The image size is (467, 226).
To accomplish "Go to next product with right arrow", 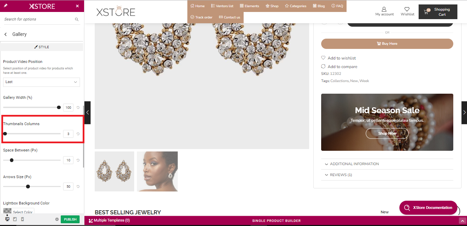I will pos(464,112).
